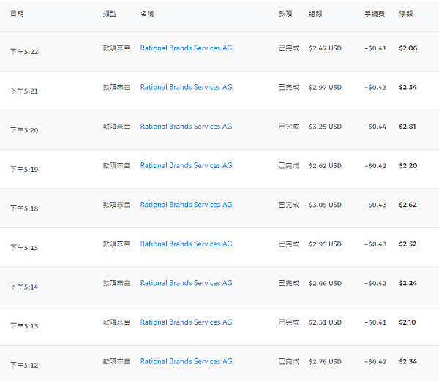This screenshot has height=381, width=439.
Task: Click the gross amount $3.05 USD
Action: (325, 205)
